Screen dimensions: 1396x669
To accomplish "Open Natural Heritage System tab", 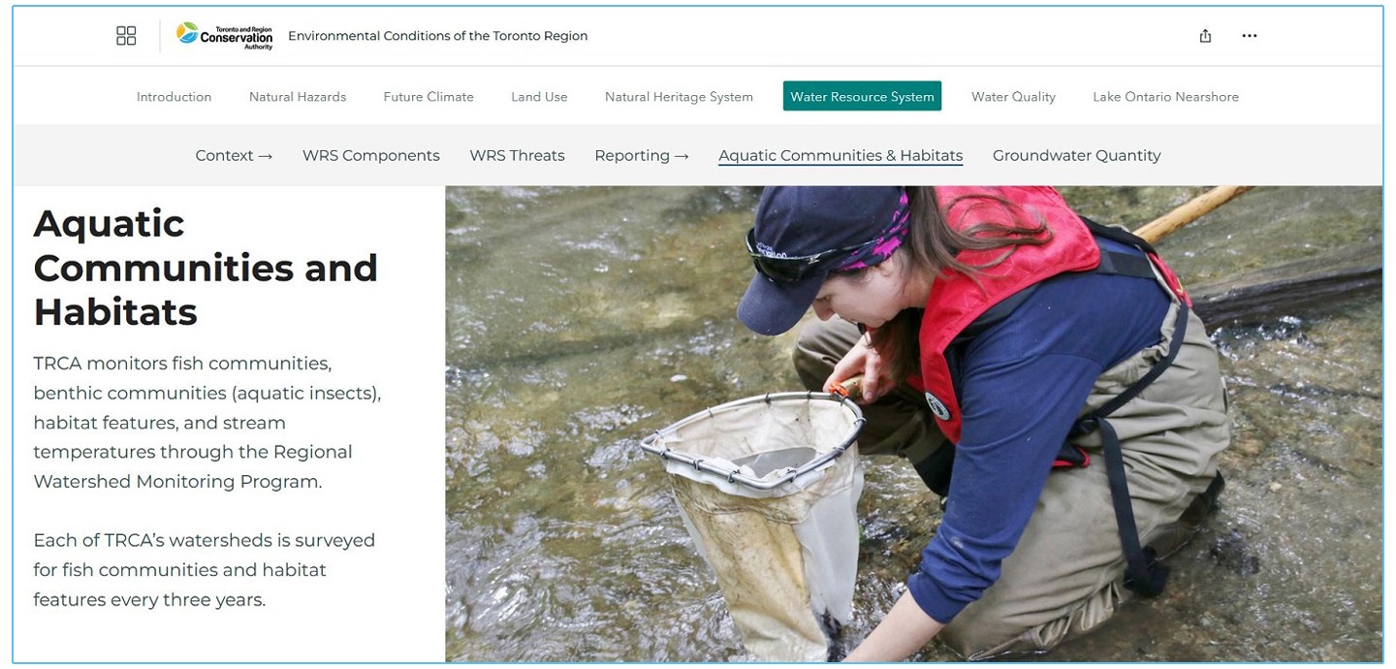I will [x=679, y=97].
